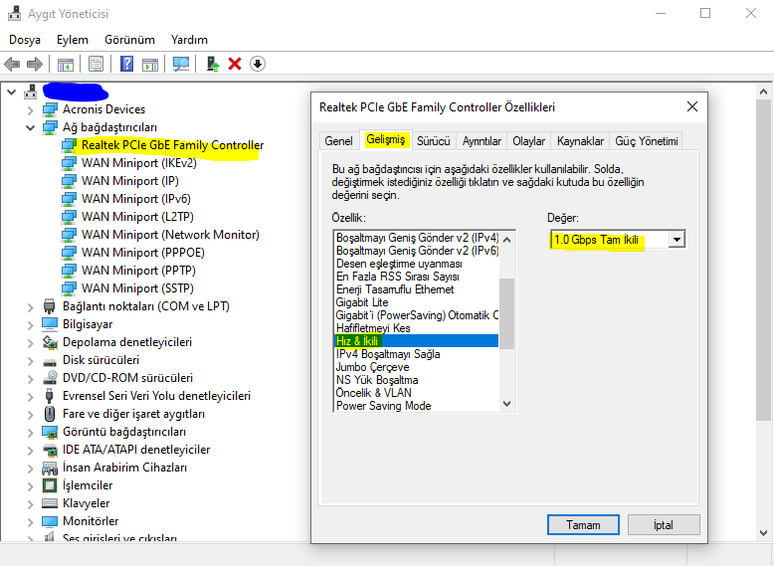Viewport: 774px width, 566px height.
Task: Switch to the Sürücü tab
Action: pyautogui.click(x=434, y=141)
